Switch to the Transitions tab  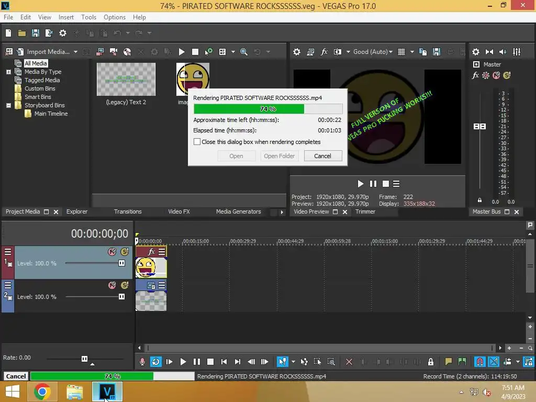(x=128, y=211)
